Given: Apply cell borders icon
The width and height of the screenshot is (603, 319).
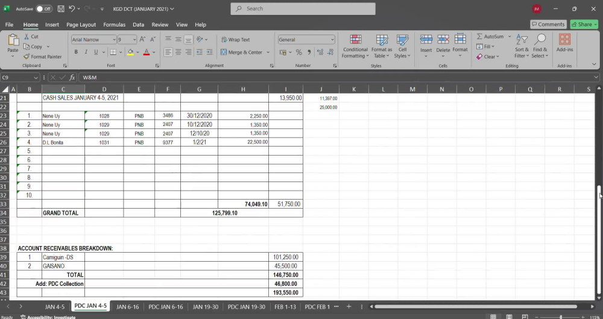Looking at the screenshot, I should pos(113,52).
